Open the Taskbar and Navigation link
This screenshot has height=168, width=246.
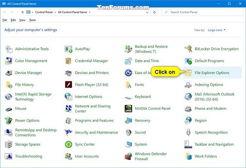(214, 144)
